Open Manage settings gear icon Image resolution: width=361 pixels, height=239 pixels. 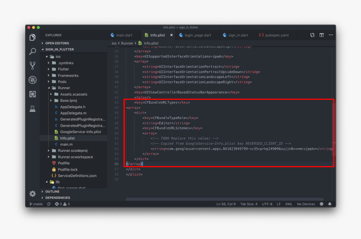click(x=32, y=194)
